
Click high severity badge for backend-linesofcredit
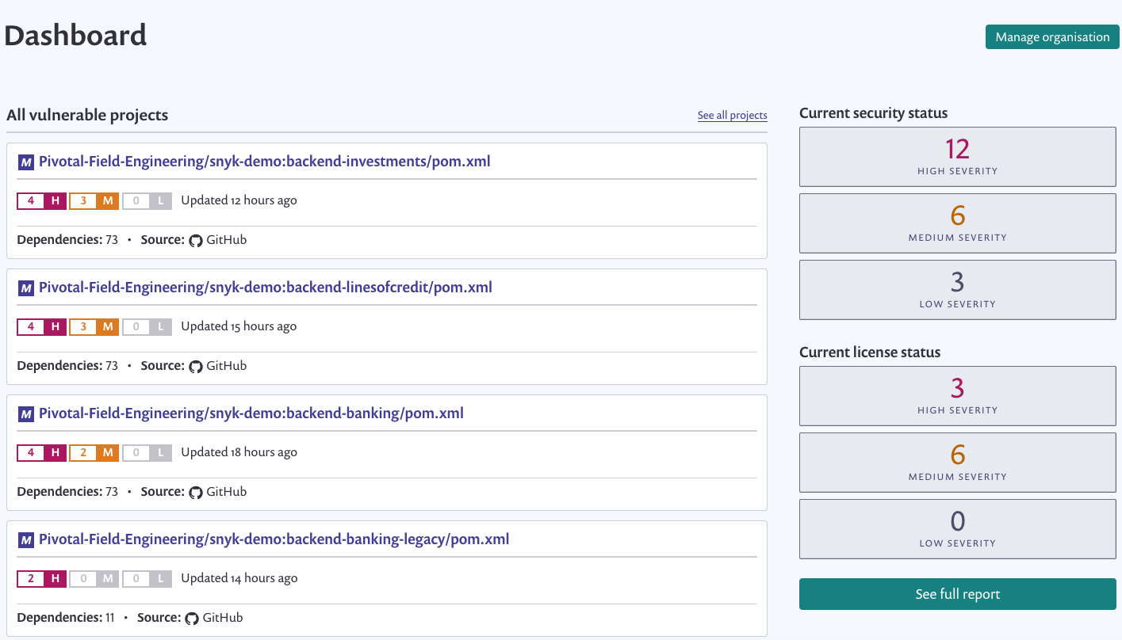point(41,327)
